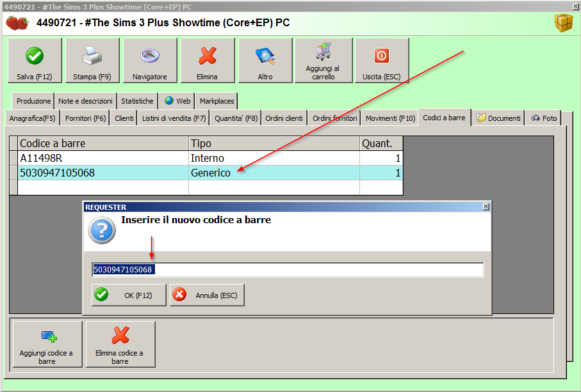The width and height of the screenshot is (581, 392).
Task: Click the Interno type cell
Action: 274,159
